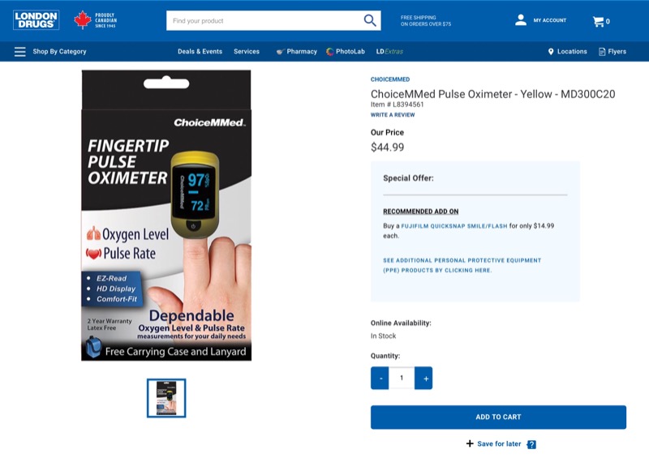Viewport: 649px width, 458px height.
Task: Click the Add to Cart button
Action: coord(498,417)
